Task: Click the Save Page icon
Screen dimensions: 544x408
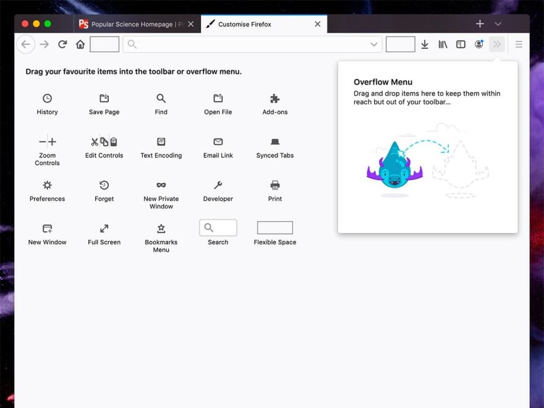Action: click(104, 99)
